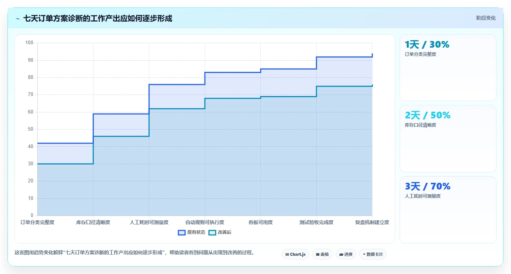Click the 50 value on the y-axis
The width and height of the screenshot is (511, 274).
(x=31, y=129)
